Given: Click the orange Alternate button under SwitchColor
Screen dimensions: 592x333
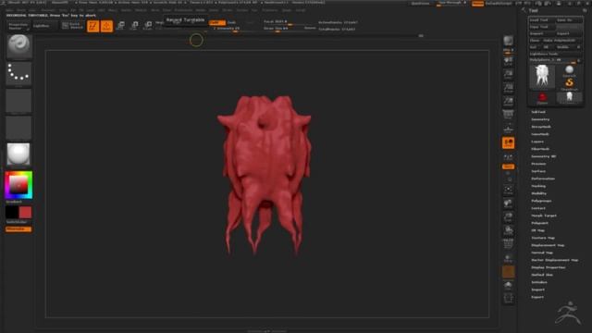Looking at the screenshot, I should point(18,229).
